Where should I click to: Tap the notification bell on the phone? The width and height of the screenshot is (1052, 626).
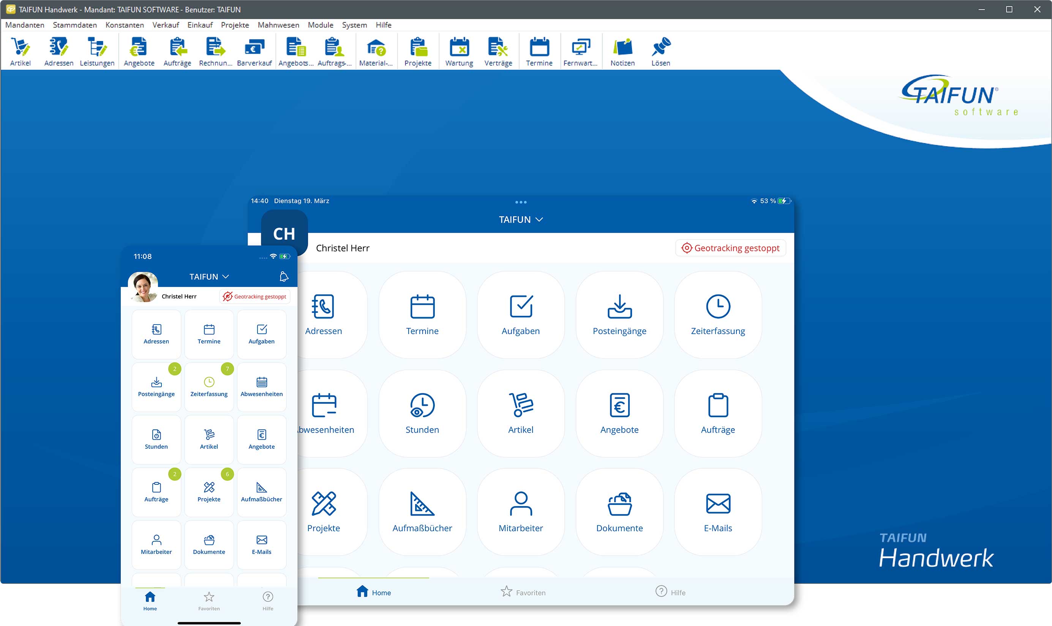coord(284,276)
